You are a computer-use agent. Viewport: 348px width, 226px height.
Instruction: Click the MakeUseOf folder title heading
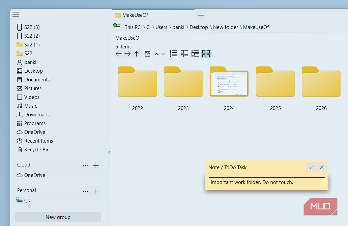click(128, 38)
